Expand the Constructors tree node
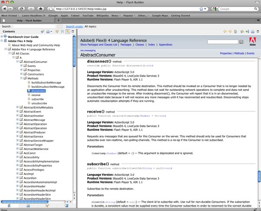The image size is (261, 211). tap(21, 74)
